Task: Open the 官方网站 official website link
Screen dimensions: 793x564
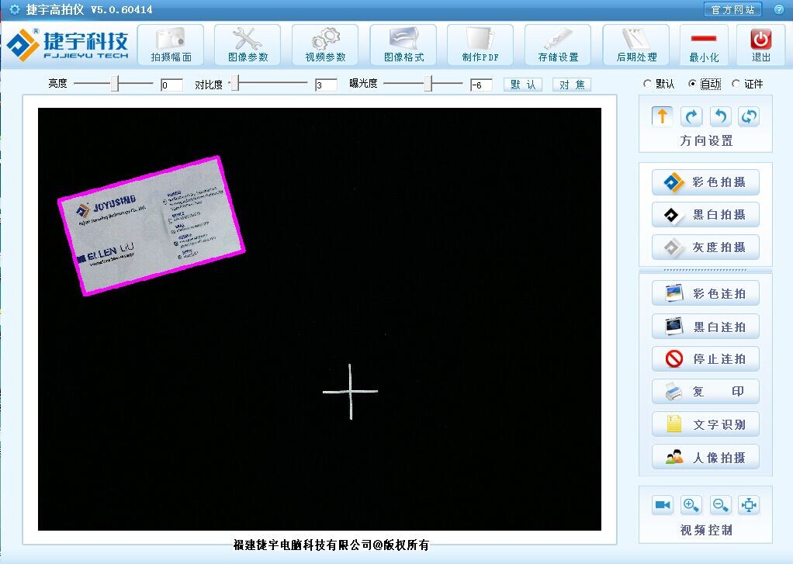Action: (x=732, y=9)
